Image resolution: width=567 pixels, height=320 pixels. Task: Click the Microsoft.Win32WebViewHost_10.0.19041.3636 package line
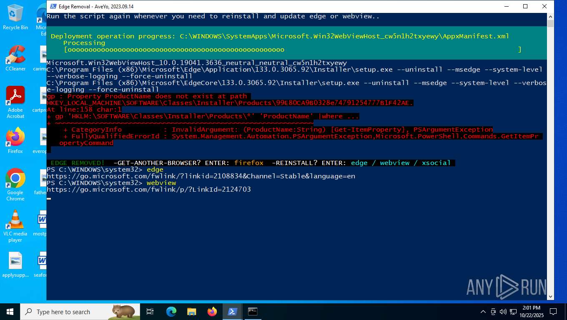pos(197,63)
